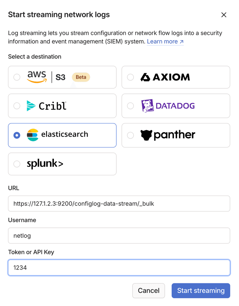The image size is (239, 306).
Task: Select the Cribl destination option
Action: 17,106
